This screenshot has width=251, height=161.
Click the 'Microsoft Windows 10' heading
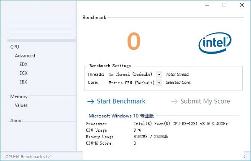pos(121,116)
